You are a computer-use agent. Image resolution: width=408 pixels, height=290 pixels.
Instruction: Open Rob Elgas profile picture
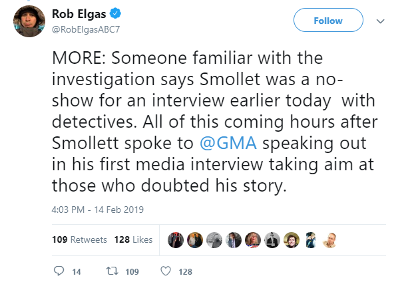(x=29, y=21)
